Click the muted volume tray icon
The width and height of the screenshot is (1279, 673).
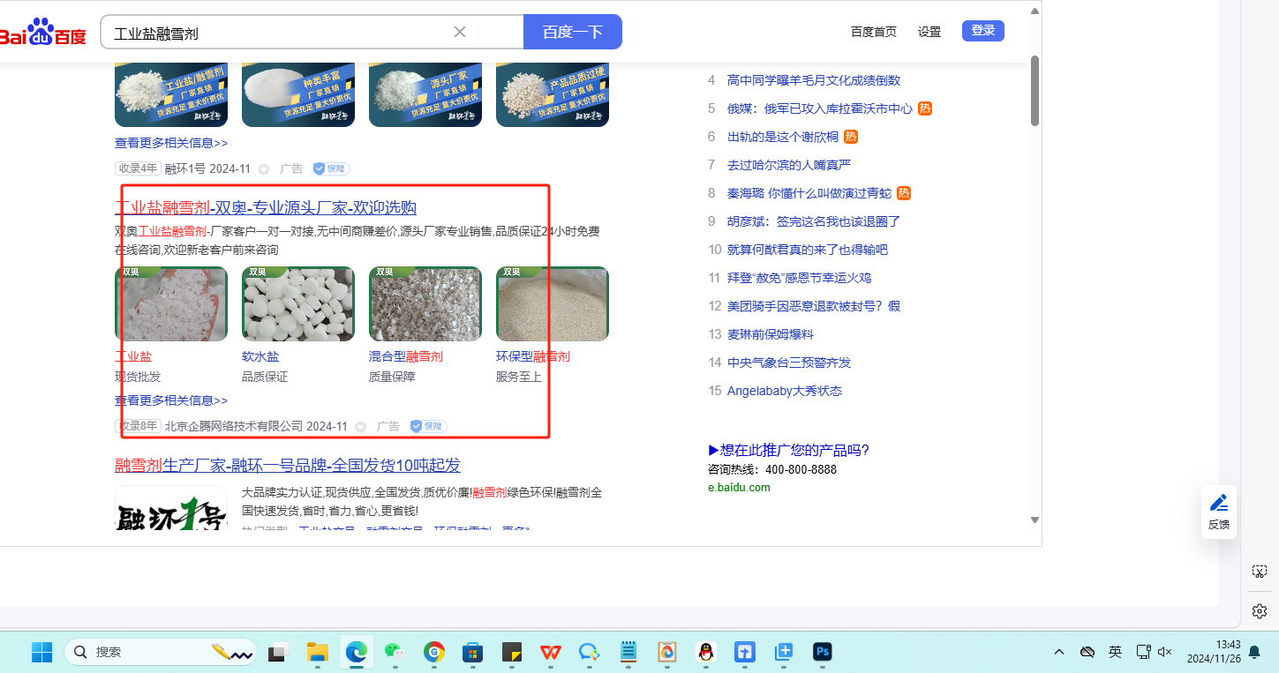click(1164, 652)
